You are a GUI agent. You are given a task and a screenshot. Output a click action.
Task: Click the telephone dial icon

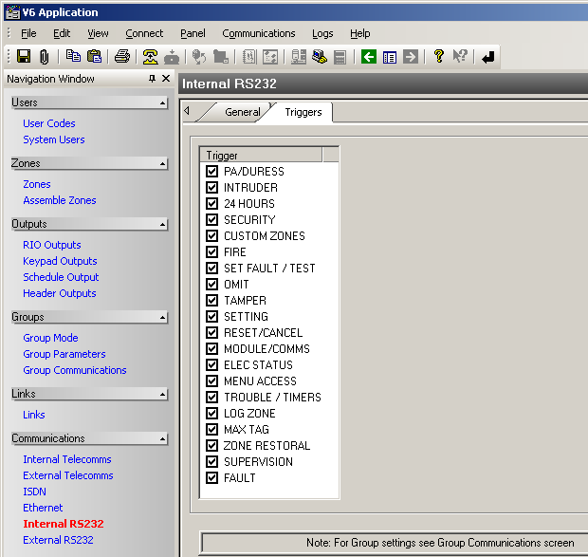pos(150,57)
